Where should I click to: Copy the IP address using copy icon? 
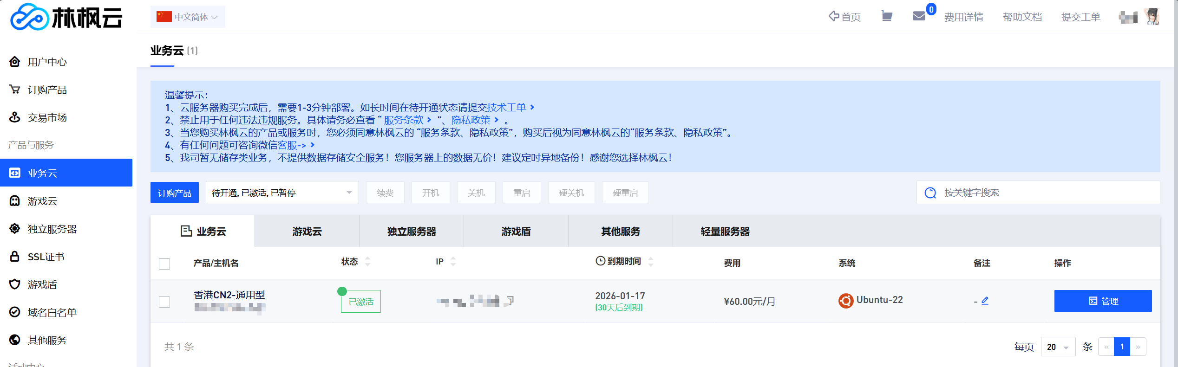[510, 301]
